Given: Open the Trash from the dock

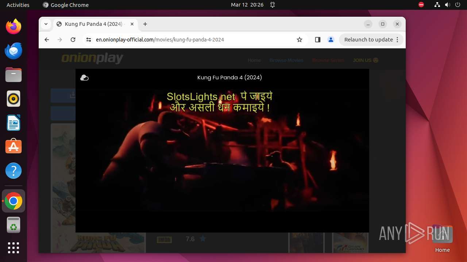Looking at the screenshot, I should pyautogui.click(x=13, y=225).
